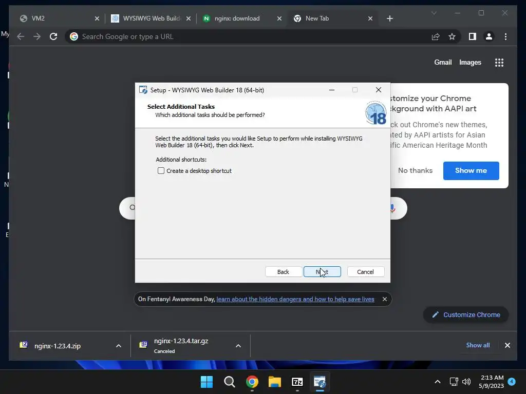Open the nginx-1.23.4.zip download

[57, 346]
